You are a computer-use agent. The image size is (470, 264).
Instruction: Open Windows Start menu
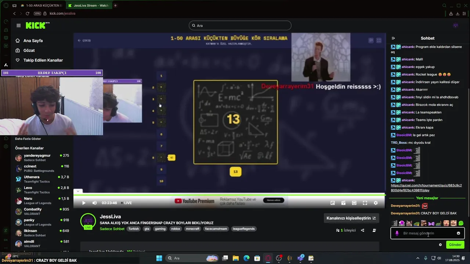pyautogui.click(x=159, y=258)
